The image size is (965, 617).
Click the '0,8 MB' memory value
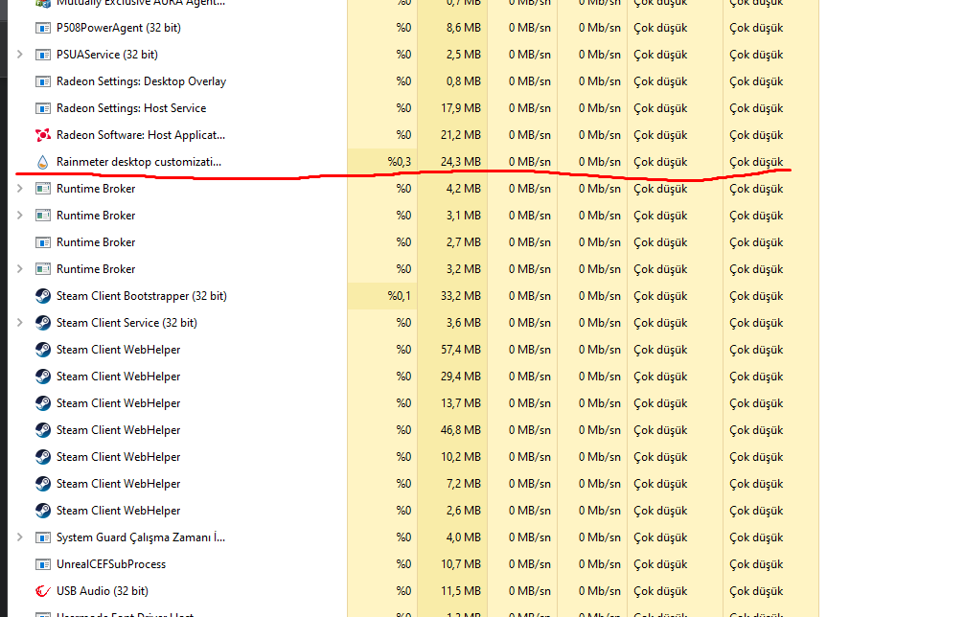(464, 81)
